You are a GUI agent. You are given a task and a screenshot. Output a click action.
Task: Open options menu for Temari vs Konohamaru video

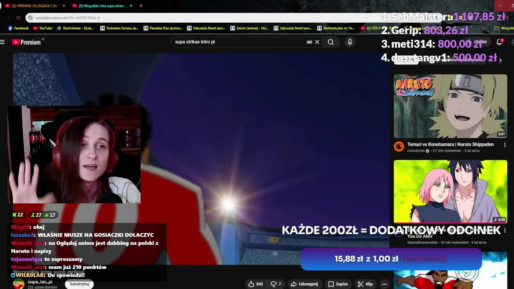505,145
